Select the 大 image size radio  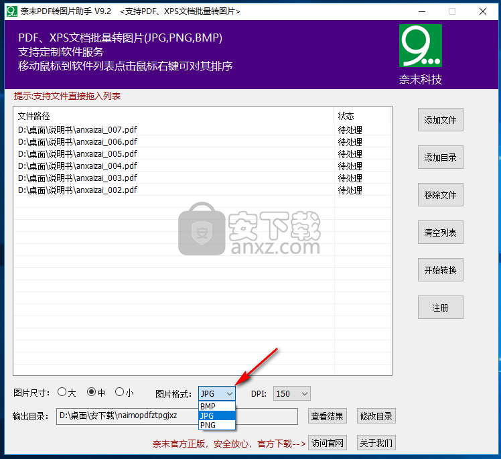(x=62, y=392)
